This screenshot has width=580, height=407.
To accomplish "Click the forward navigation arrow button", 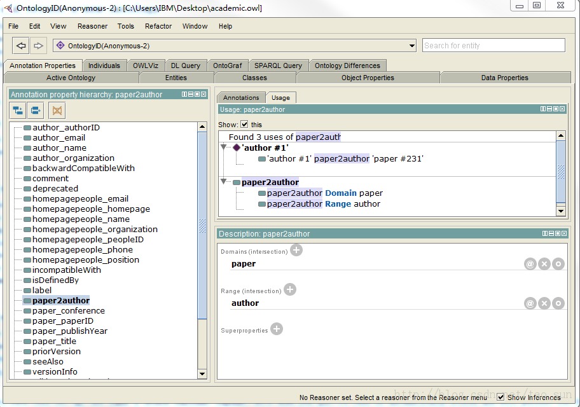I will (x=38, y=46).
